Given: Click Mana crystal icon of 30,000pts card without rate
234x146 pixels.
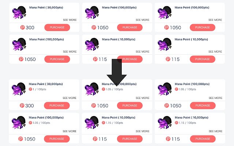Looking at the screenshot, I should [x=19, y=12].
